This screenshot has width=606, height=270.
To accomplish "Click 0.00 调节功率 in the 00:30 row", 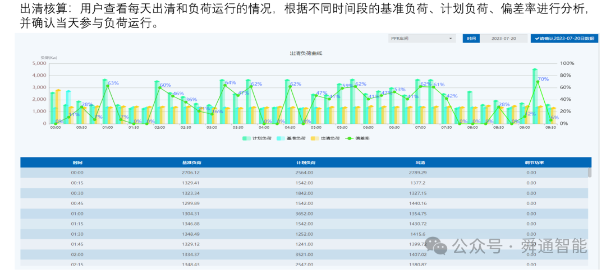I will (x=531, y=193).
